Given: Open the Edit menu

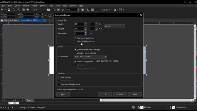Looking at the screenshot, I should [x=4, y=6].
